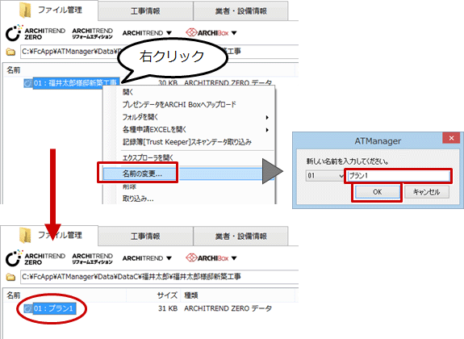Click キャンセル in the ATManager dialog
Image resolution: width=464 pixels, height=339 pixels.
tap(426, 192)
